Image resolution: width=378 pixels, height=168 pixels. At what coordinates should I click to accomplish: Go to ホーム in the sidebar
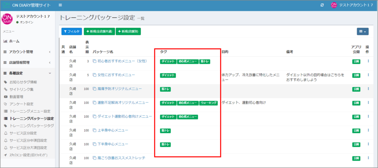(x=14, y=41)
